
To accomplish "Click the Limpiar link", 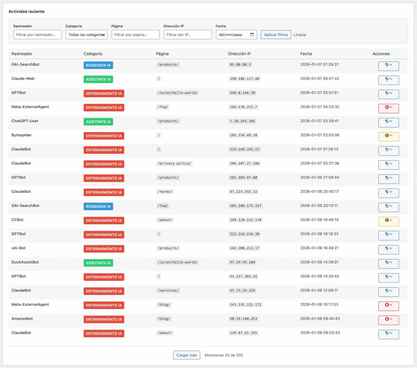I will [x=300, y=35].
